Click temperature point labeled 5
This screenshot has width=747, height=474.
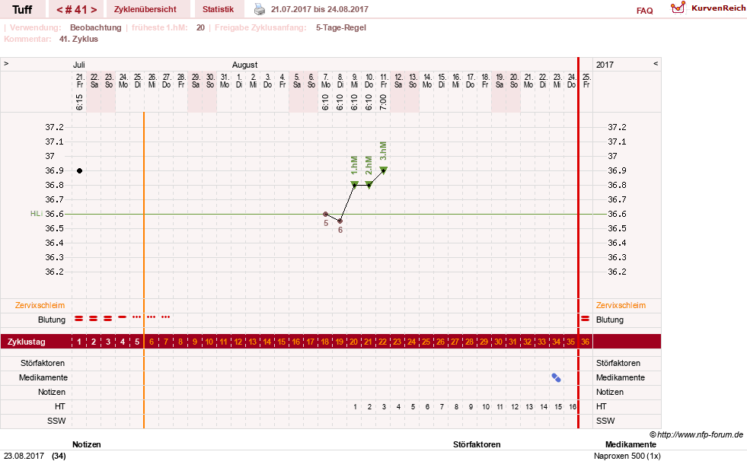point(325,214)
